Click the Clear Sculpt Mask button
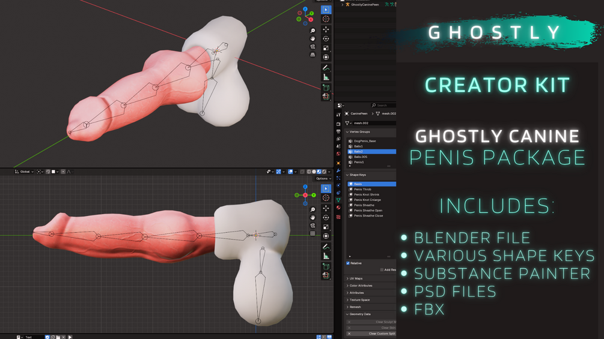The height and width of the screenshot is (339, 604). coord(371,322)
